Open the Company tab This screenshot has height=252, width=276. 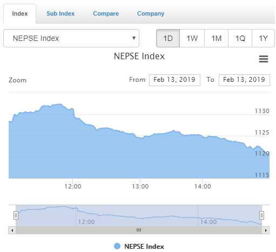[151, 13]
